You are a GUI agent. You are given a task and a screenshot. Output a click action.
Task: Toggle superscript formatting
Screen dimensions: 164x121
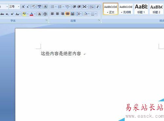click(12, 14)
